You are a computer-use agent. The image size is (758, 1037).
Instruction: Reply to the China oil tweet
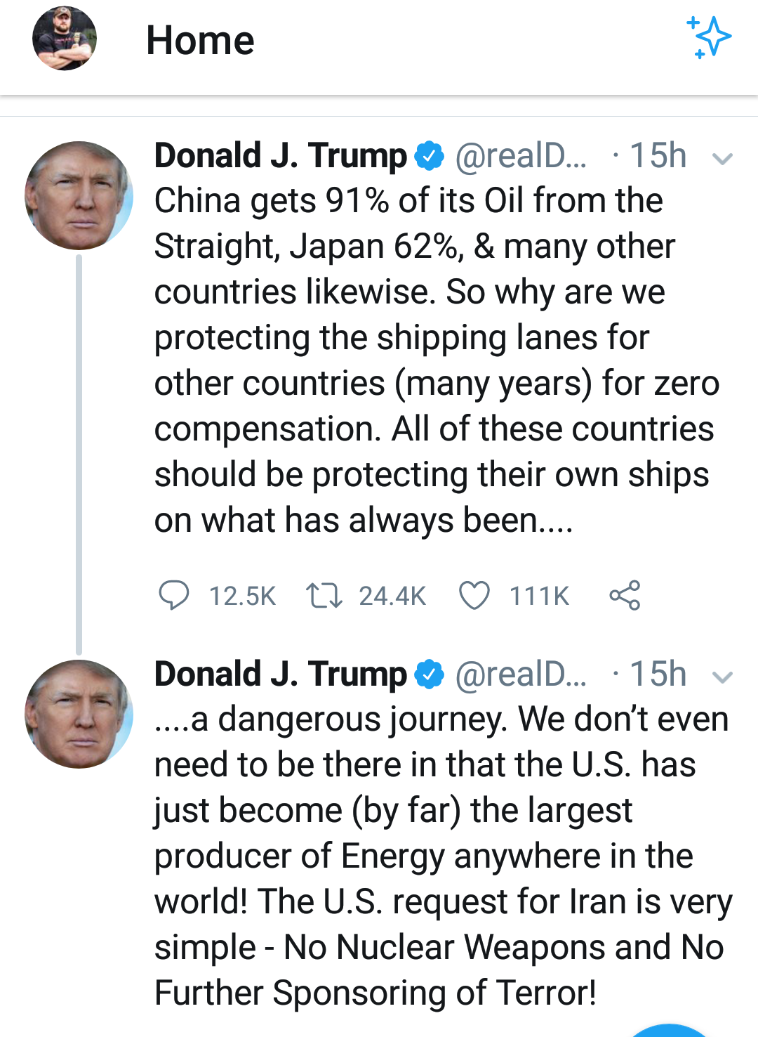pyautogui.click(x=173, y=595)
